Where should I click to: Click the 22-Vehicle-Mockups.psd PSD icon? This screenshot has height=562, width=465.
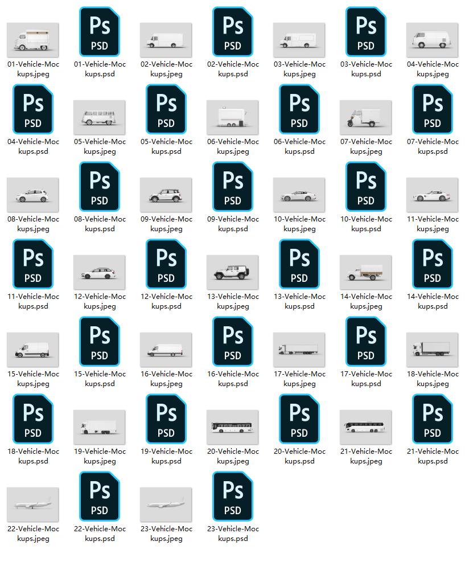pyautogui.click(x=100, y=496)
